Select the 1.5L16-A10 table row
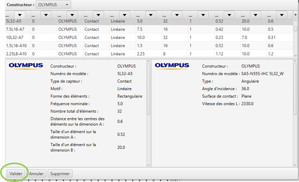299x182 pixels. (149, 46)
